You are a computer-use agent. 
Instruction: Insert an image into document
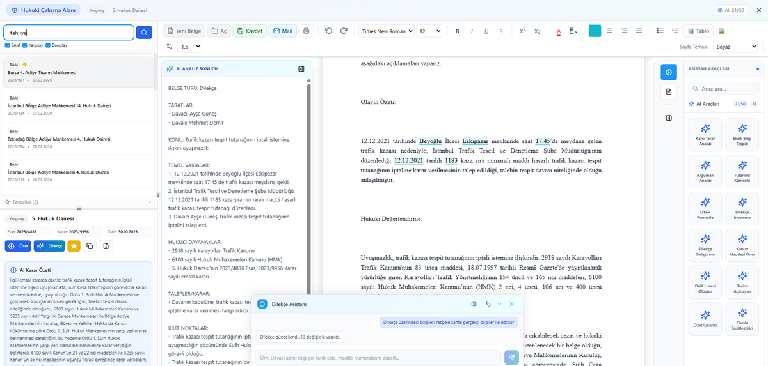tap(721, 31)
